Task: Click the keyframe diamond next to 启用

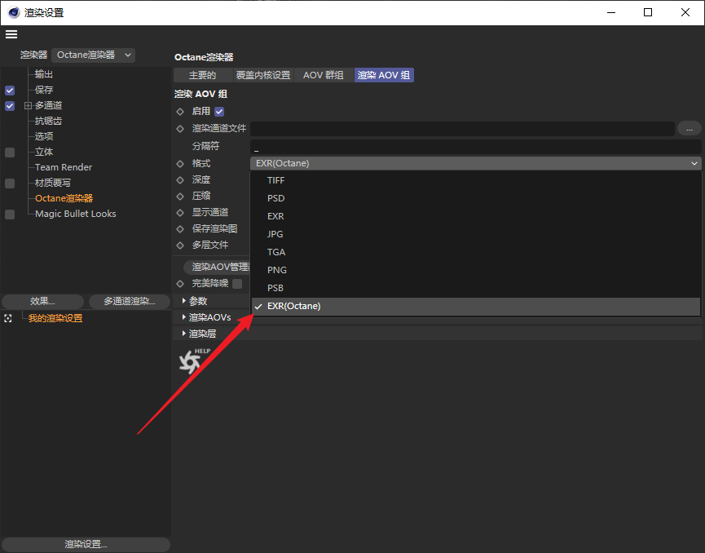Action: pos(180,112)
